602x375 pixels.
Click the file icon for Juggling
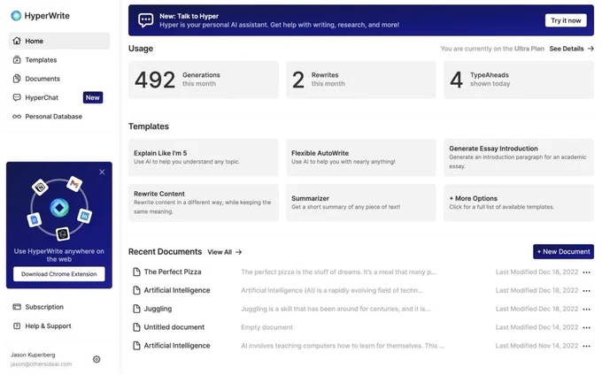(136, 309)
